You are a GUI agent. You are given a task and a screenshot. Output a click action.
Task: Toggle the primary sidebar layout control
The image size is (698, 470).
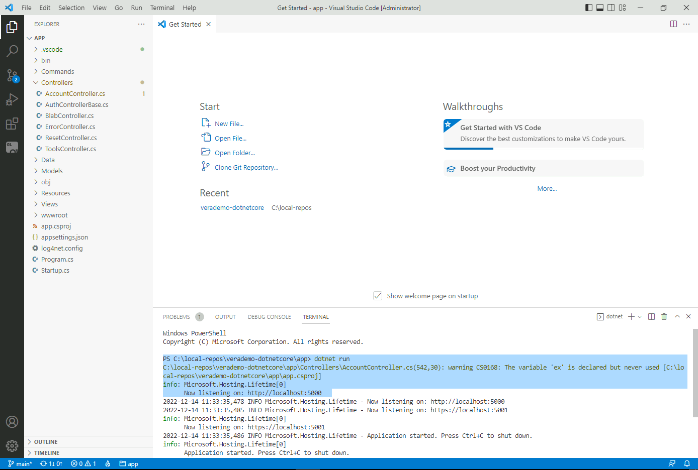tap(588, 8)
